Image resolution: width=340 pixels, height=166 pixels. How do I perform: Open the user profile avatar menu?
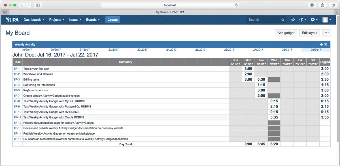coord(326,20)
